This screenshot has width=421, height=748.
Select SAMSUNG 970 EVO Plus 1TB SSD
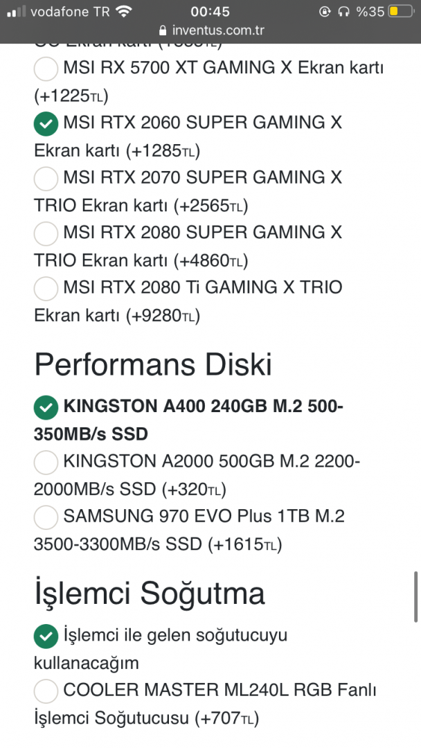(45, 517)
